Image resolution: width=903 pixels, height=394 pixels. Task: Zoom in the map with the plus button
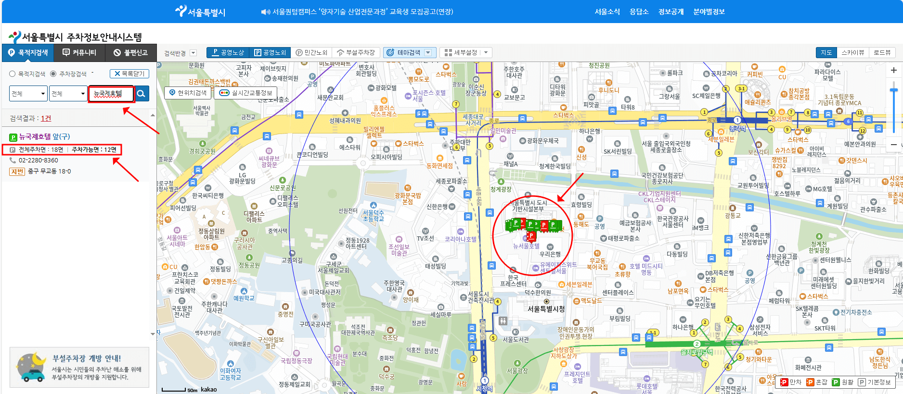coord(894,70)
